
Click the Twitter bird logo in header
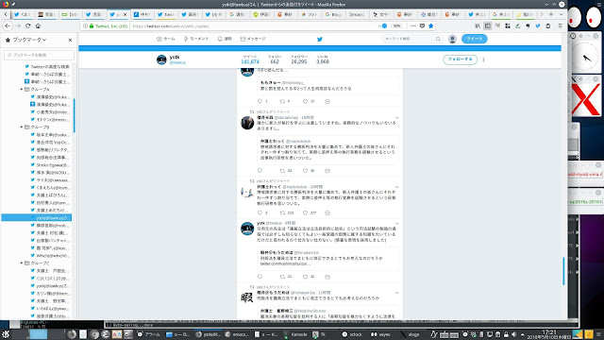(x=320, y=39)
